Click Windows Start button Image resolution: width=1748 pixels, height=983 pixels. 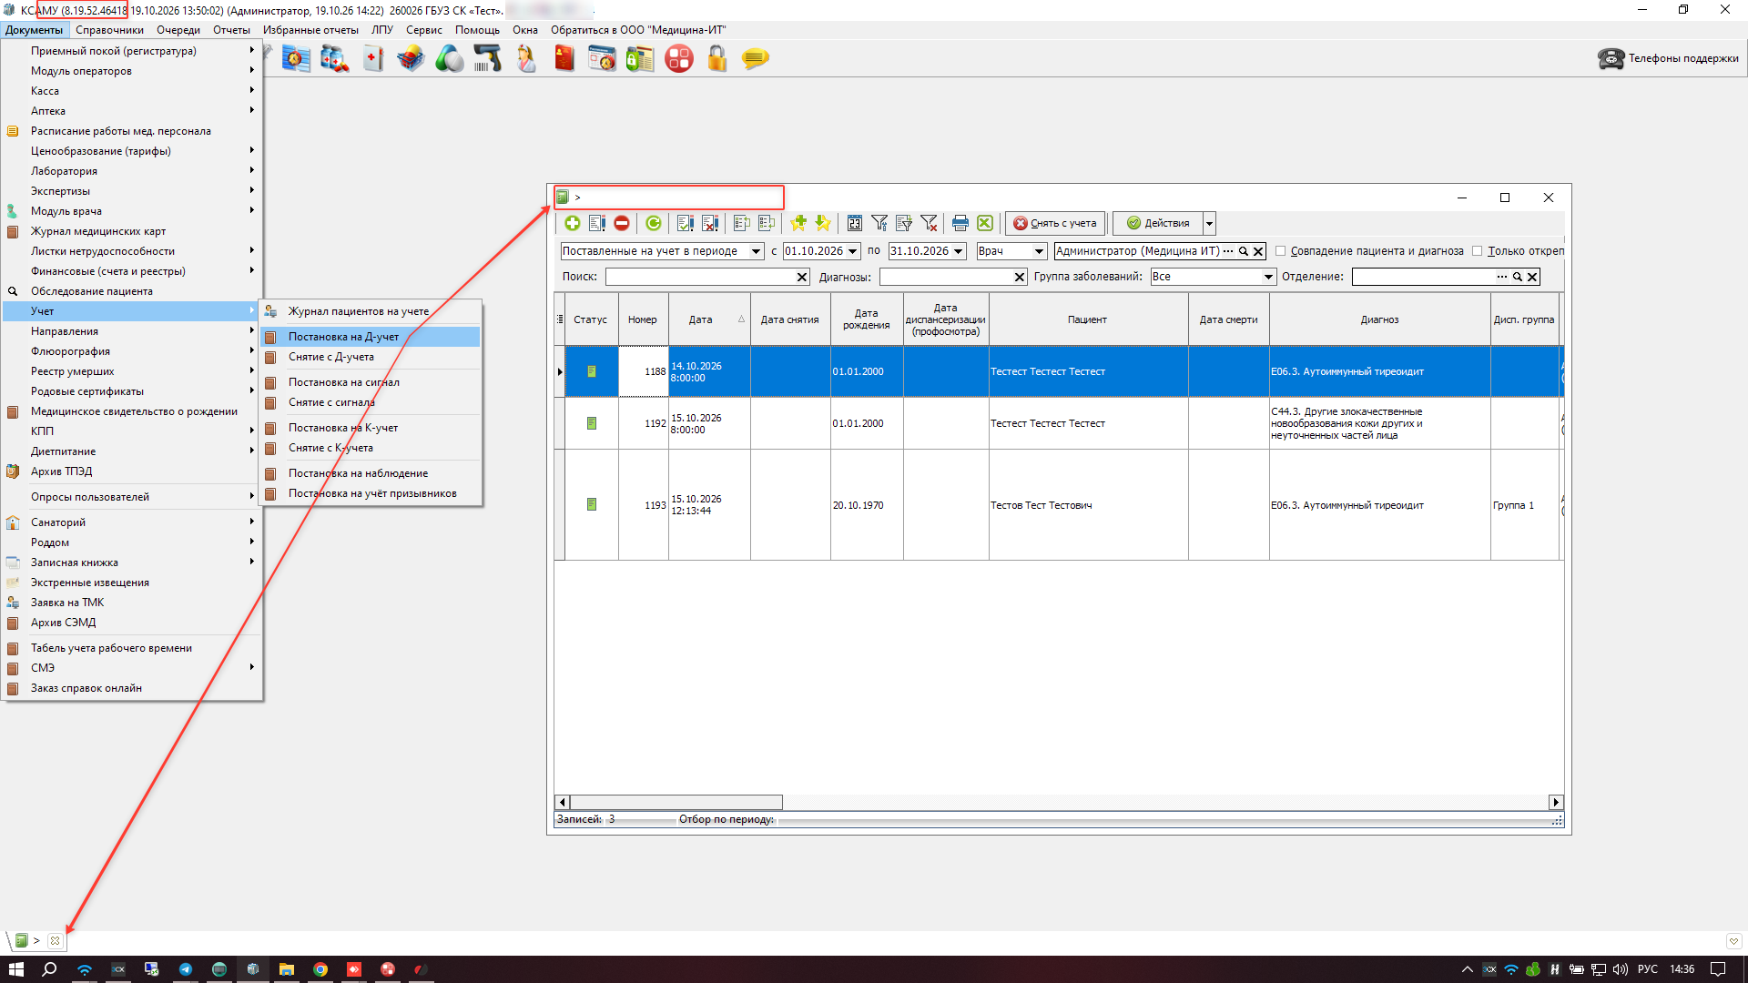click(16, 969)
